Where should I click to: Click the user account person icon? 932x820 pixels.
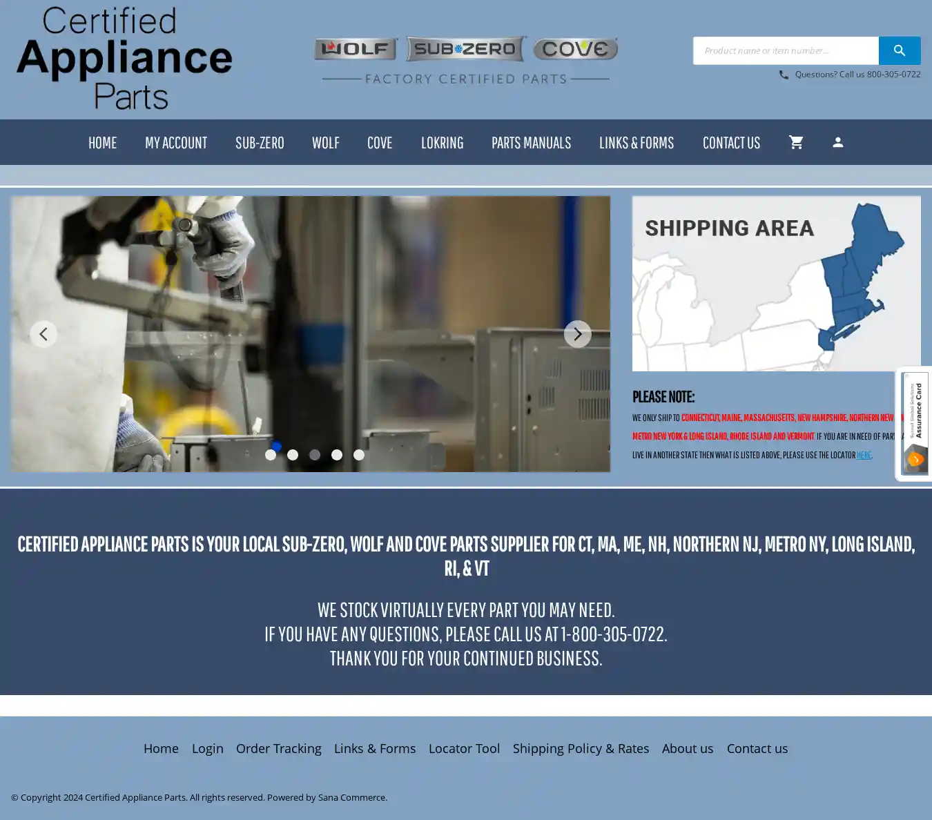click(x=837, y=142)
